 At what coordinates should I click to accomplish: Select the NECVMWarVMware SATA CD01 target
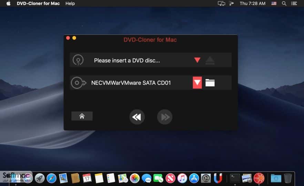pos(151,83)
